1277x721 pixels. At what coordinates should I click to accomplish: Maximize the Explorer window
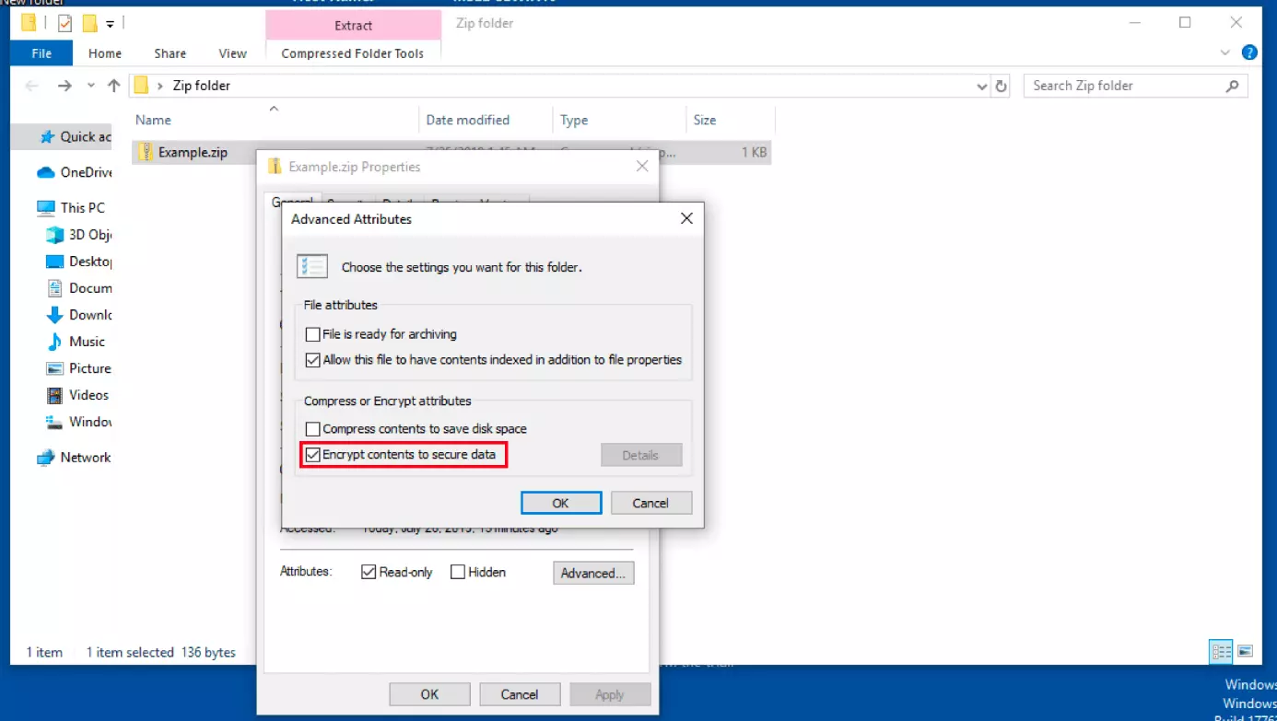point(1185,23)
